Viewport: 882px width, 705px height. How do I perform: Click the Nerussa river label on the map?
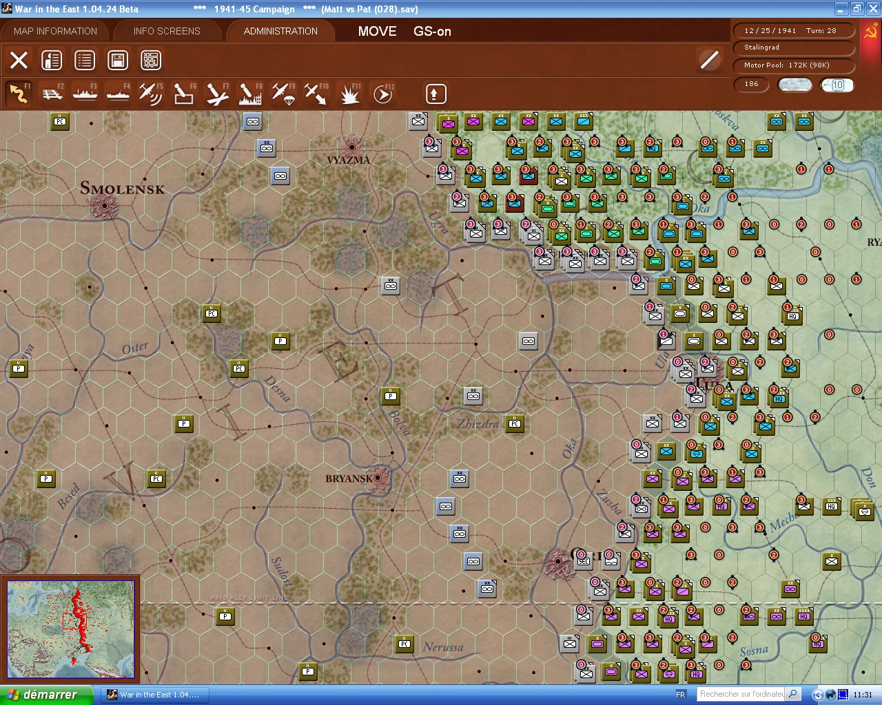pos(443,647)
